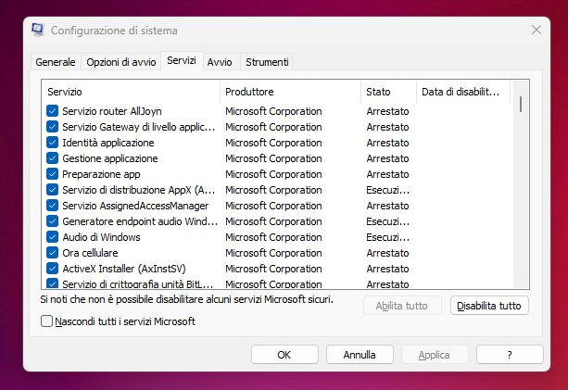Toggle Servizio Gateway di livello applic checkbox
568x390 pixels.
point(52,127)
